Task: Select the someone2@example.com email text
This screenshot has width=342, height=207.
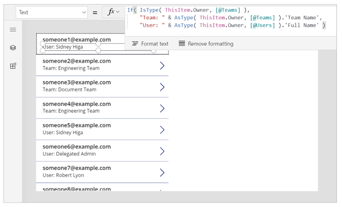Action: [x=76, y=61]
